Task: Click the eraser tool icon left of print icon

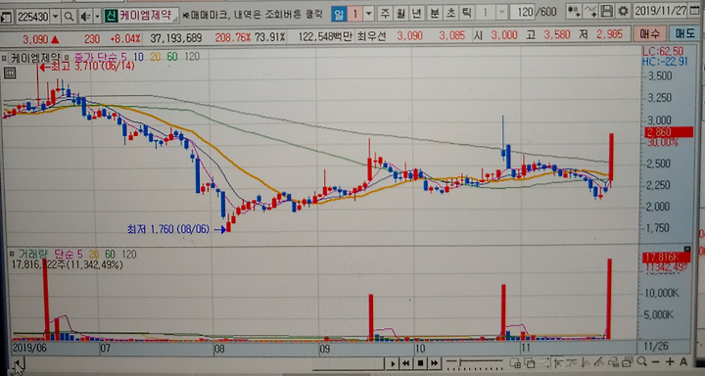Action: pyautogui.click(x=613, y=362)
